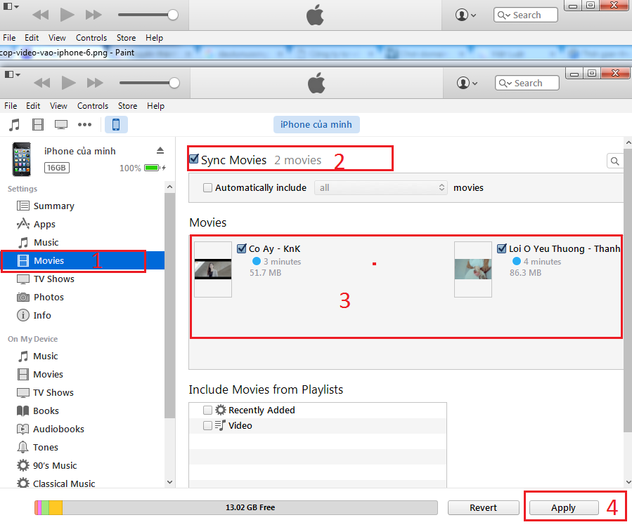Enable the Automatically include checkbox
This screenshot has width=632, height=527.
pyautogui.click(x=207, y=187)
